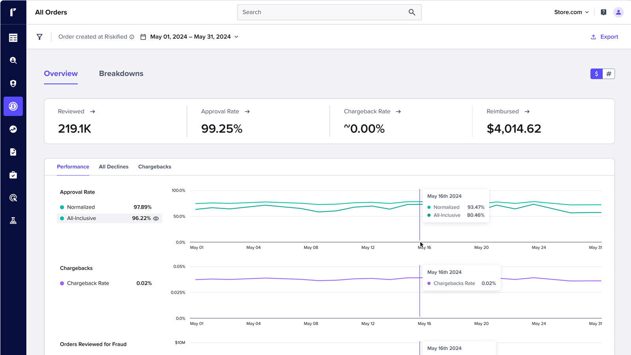This screenshot has width=631, height=355.
Task: Click the filter funnel icon
Action: 39,37
